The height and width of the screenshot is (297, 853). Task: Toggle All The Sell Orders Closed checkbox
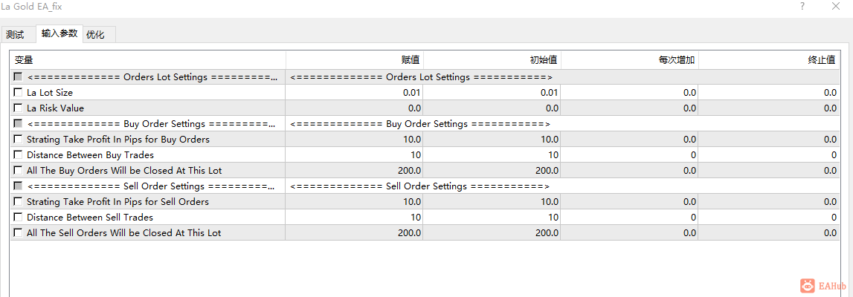pyautogui.click(x=18, y=233)
